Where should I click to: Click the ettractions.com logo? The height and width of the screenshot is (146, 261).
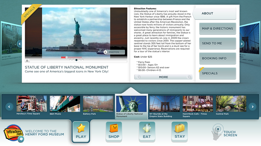pos(13,132)
